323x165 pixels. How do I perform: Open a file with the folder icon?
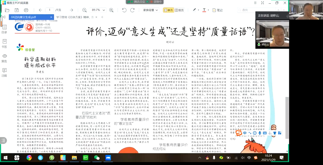point(7,10)
